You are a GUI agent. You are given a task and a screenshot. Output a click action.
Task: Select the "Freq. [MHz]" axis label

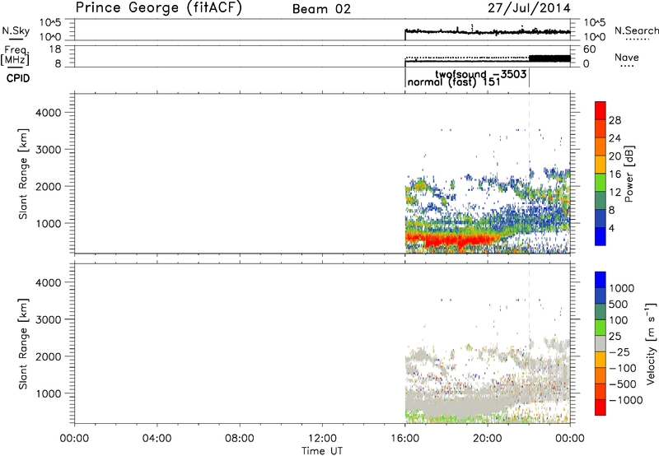point(16,55)
